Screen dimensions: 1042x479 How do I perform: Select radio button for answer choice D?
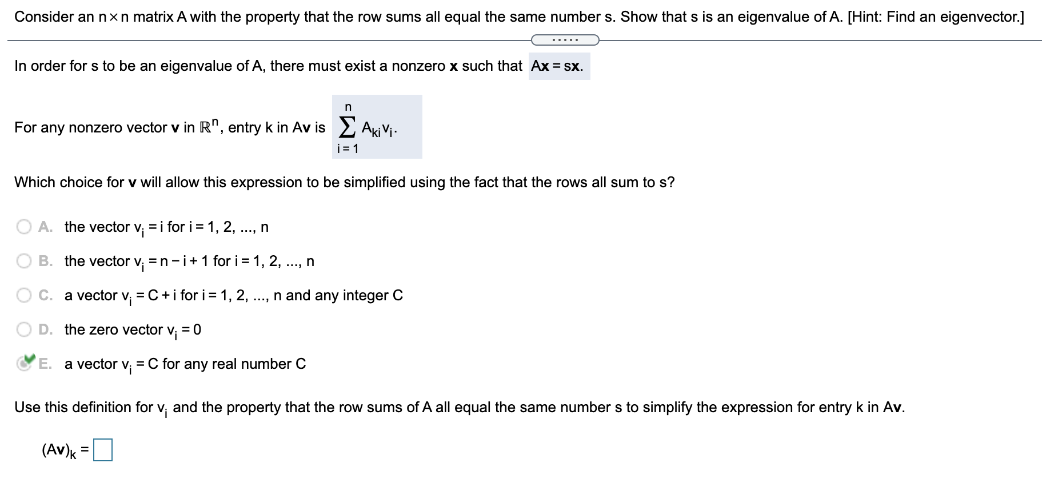click(x=24, y=329)
